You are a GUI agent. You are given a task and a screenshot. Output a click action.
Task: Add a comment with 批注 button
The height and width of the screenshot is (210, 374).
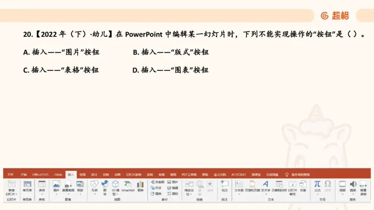(224, 186)
